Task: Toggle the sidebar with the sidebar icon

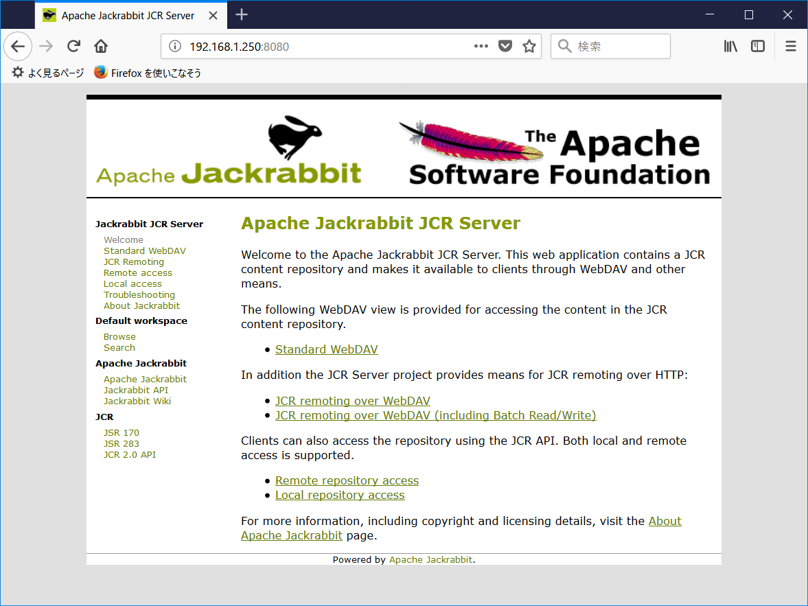Action: click(x=757, y=46)
